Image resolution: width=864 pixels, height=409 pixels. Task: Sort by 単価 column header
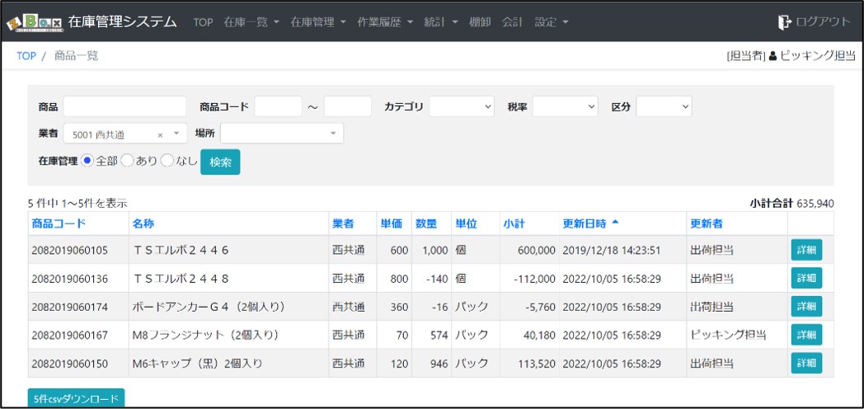[392, 223]
